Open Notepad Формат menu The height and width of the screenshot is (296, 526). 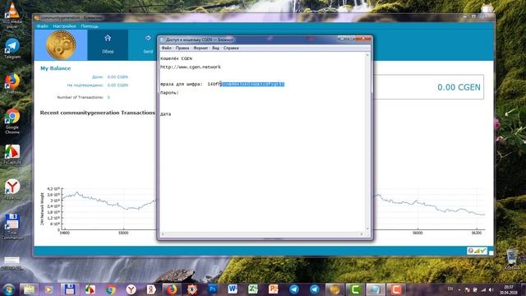pyautogui.click(x=201, y=48)
